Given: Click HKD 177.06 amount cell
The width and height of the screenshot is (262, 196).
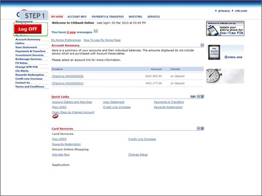Looking at the screenshot, I should pos(153,83).
